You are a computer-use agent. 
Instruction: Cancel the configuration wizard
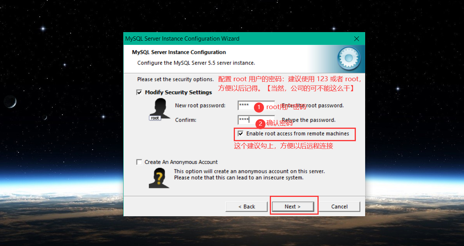[340, 207]
